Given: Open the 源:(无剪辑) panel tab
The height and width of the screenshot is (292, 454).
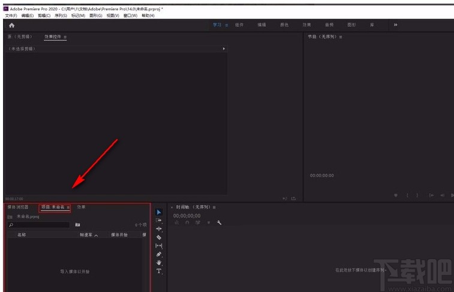Looking at the screenshot, I should tap(20, 37).
